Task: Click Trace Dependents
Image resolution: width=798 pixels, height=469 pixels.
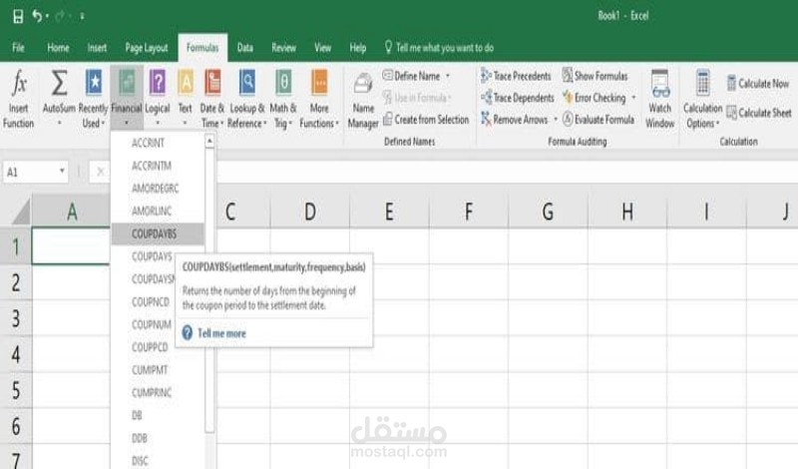Action: coord(517,98)
